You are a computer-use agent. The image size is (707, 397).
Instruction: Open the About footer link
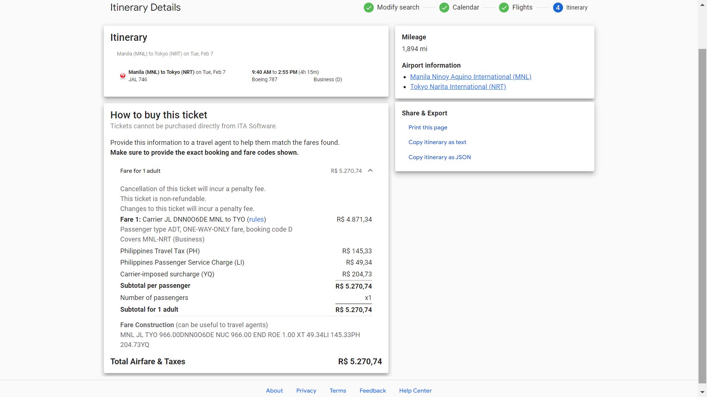(x=274, y=391)
